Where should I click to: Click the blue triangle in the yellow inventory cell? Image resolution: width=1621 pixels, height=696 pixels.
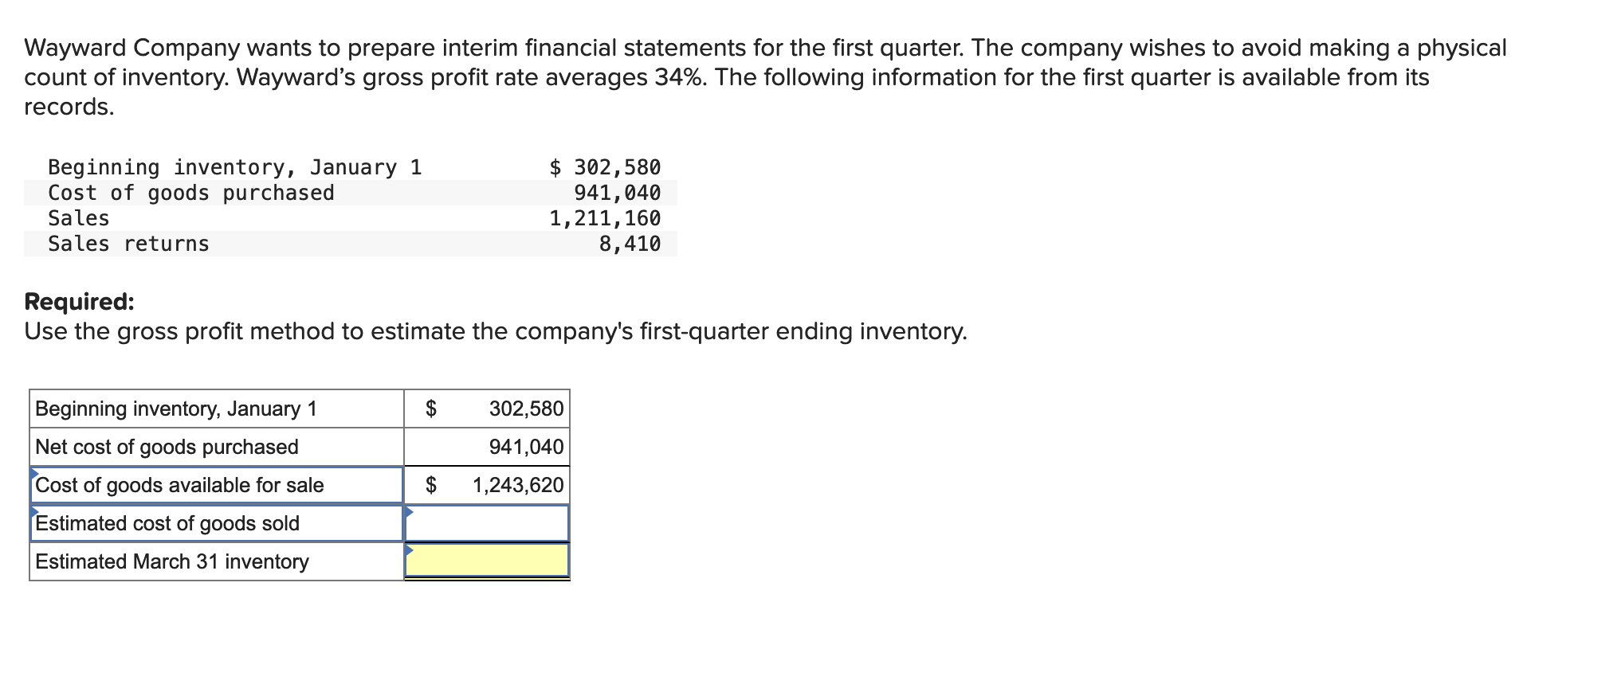(x=410, y=549)
